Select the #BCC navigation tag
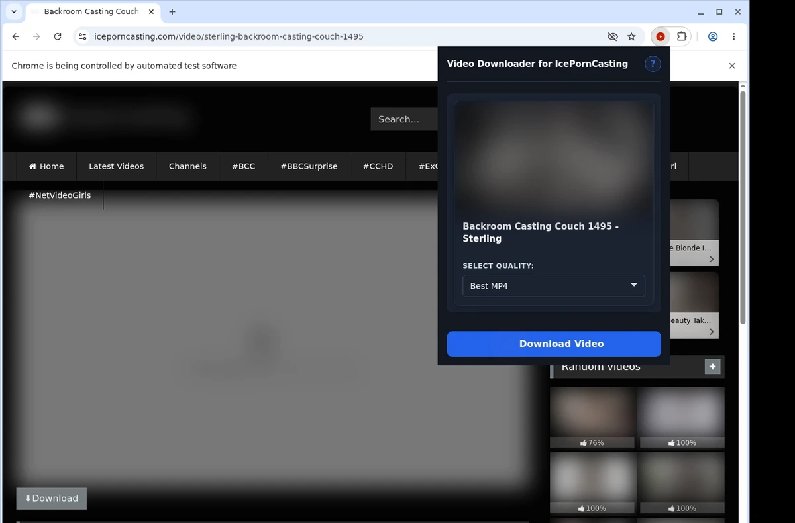 coord(243,166)
